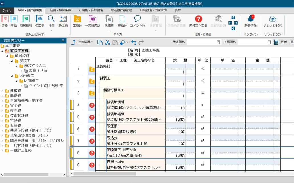Switch to 行編集・詳細設定 tab
This screenshot has height=183, width=294.
[x=91, y=10]
